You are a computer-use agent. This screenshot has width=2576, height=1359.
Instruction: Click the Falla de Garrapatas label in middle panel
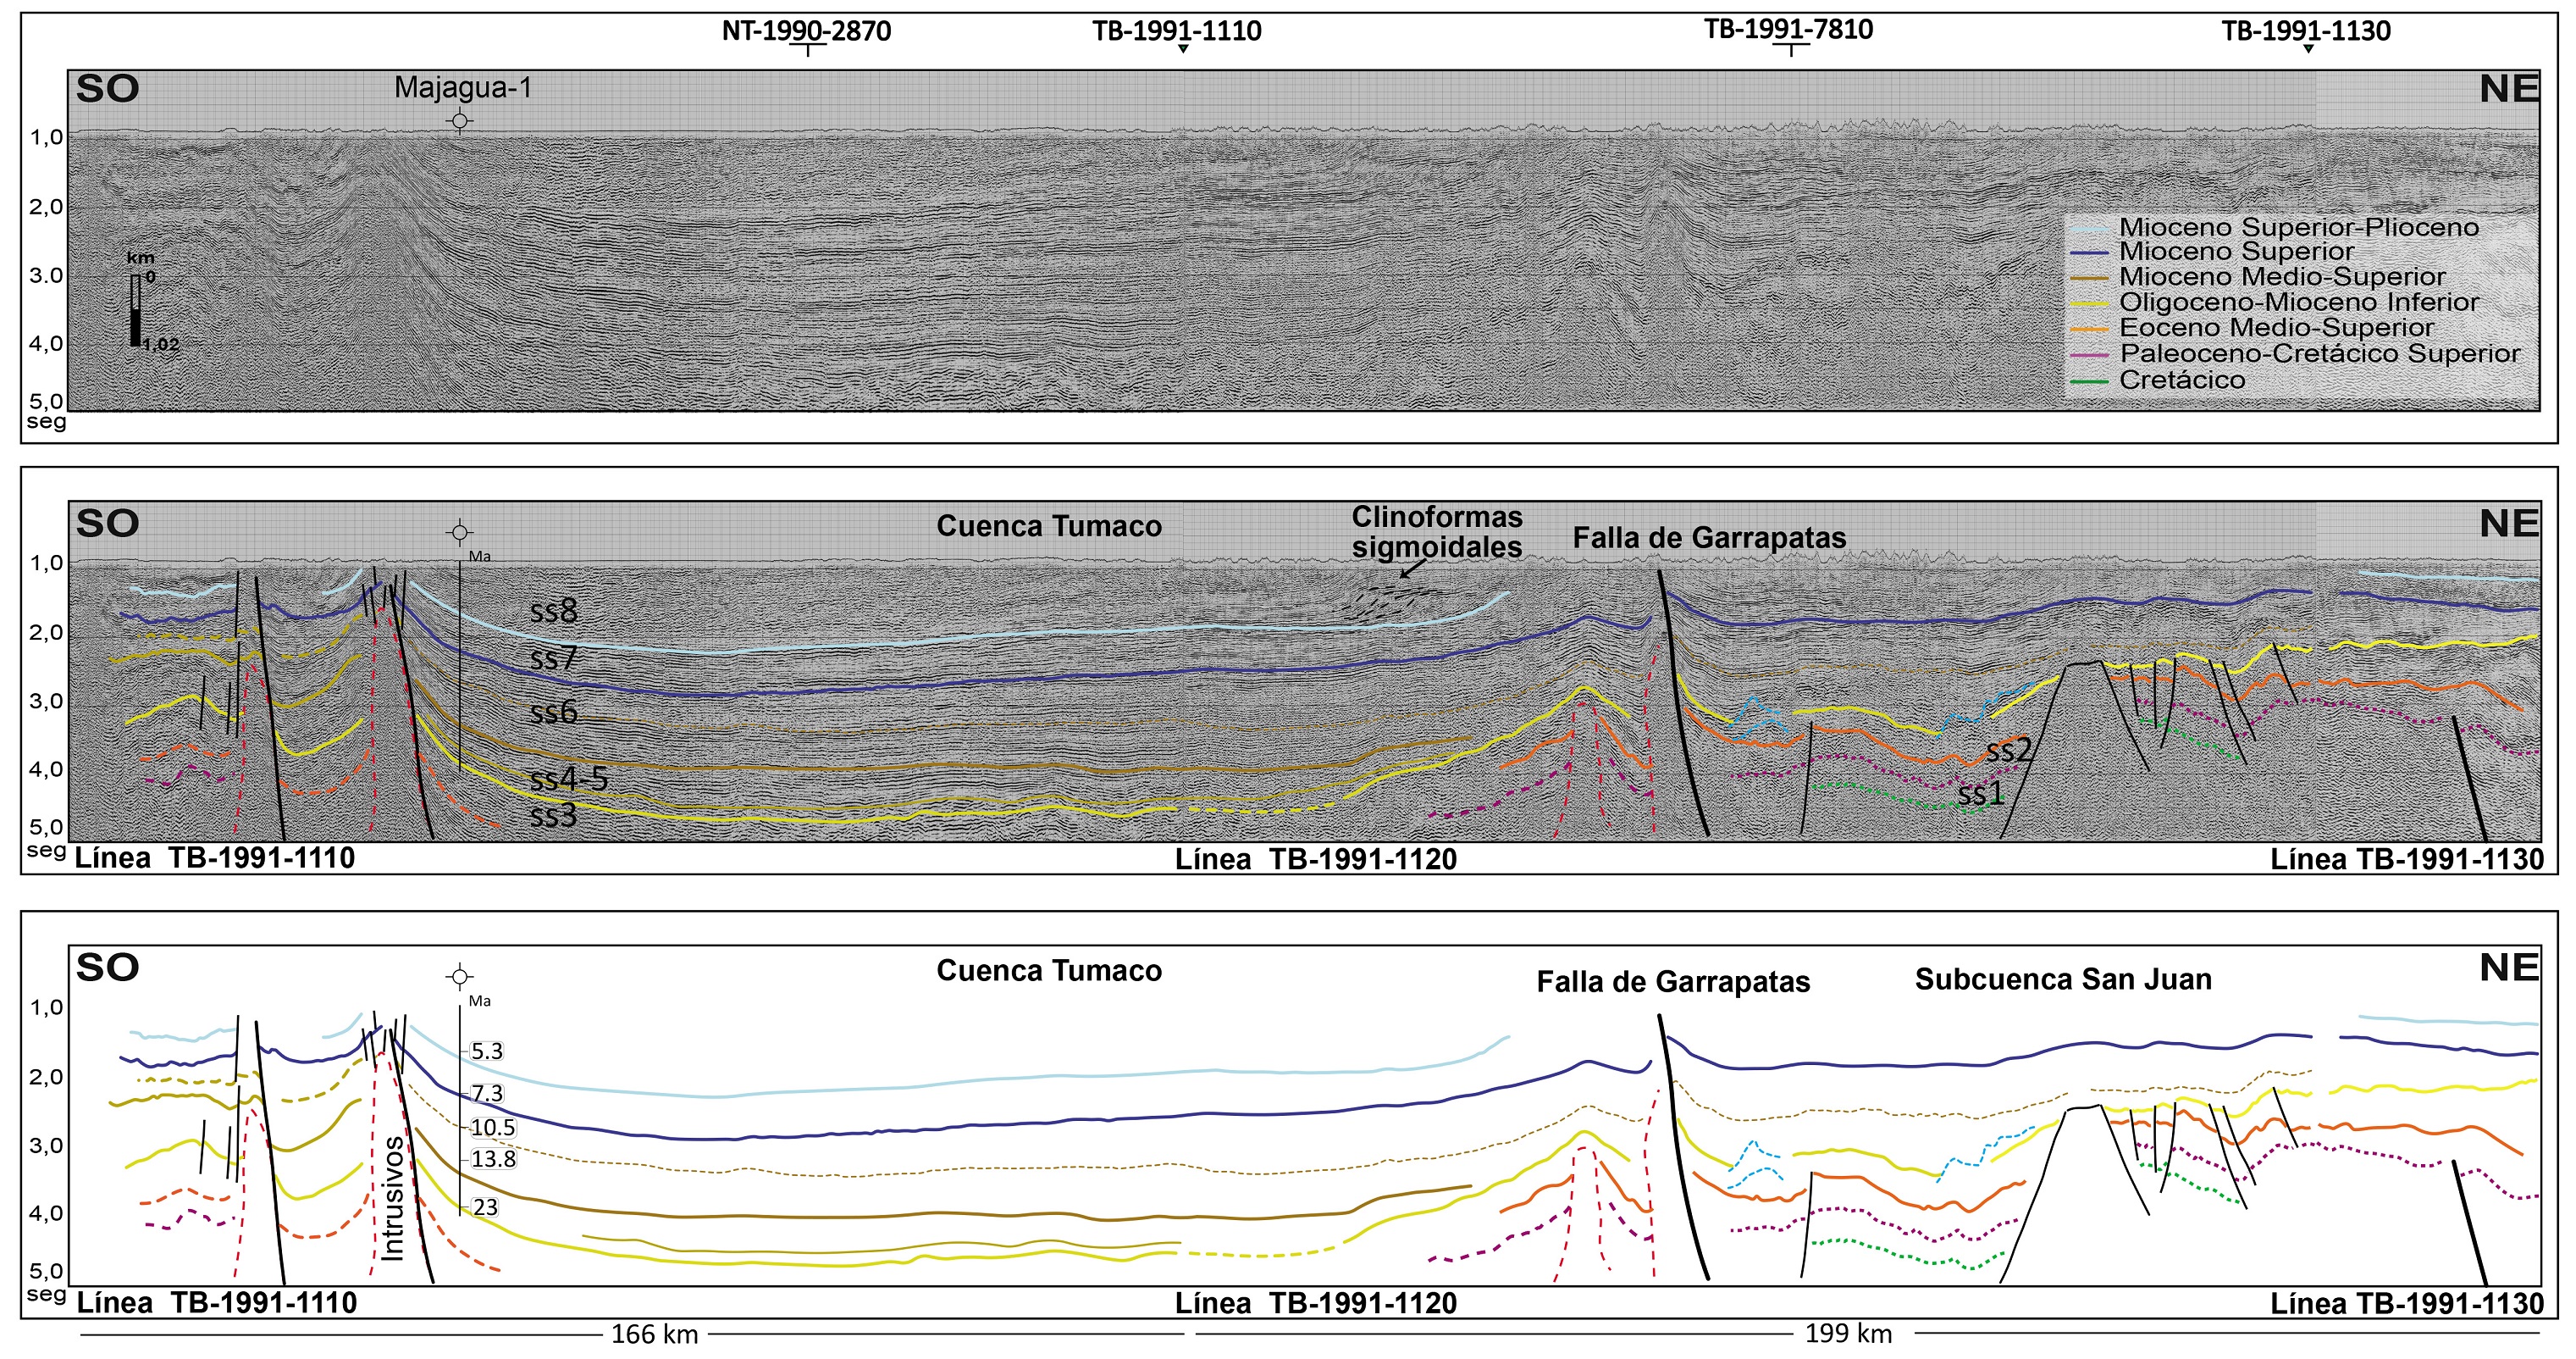(x=1709, y=538)
